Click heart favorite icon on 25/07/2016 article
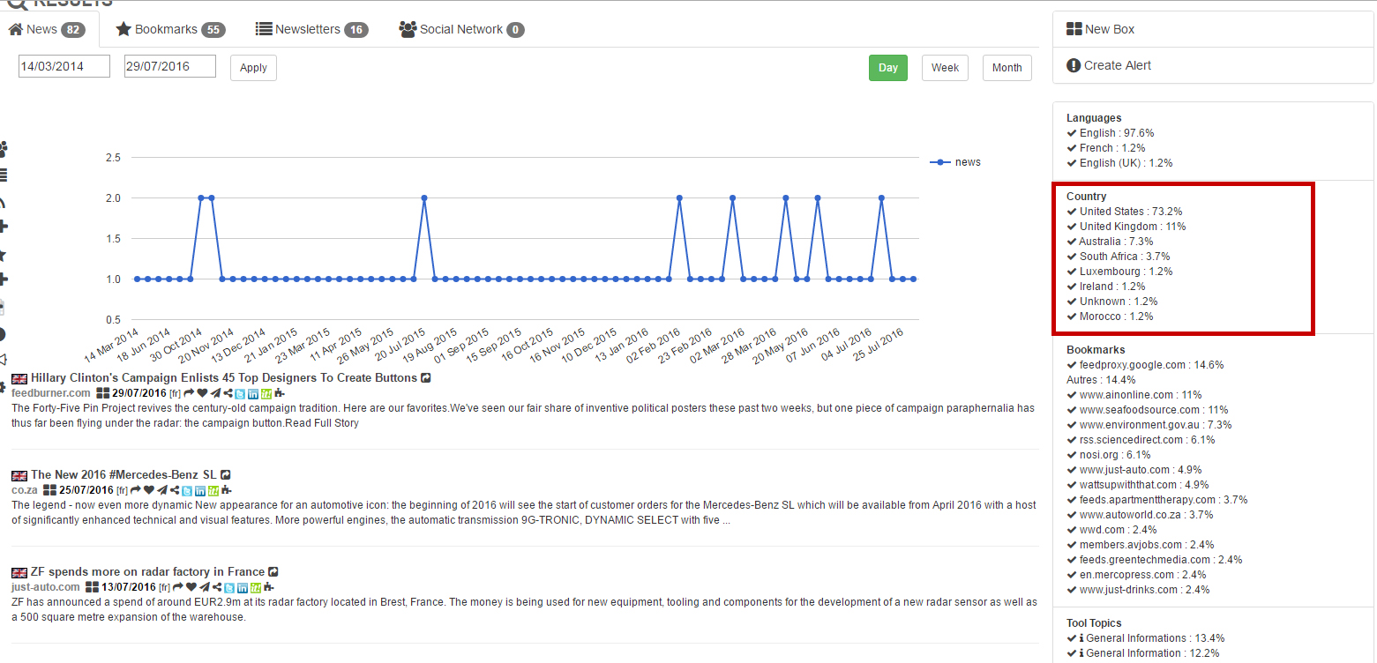 (148, 490)
